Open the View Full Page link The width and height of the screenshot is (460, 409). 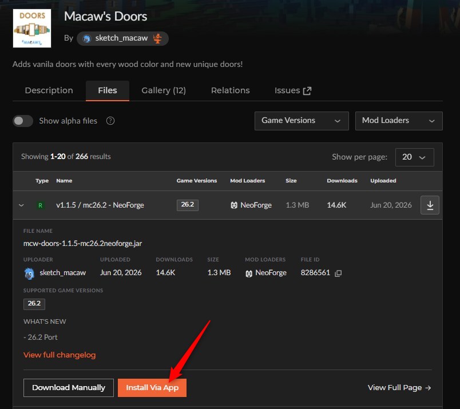tap(399, 388)
